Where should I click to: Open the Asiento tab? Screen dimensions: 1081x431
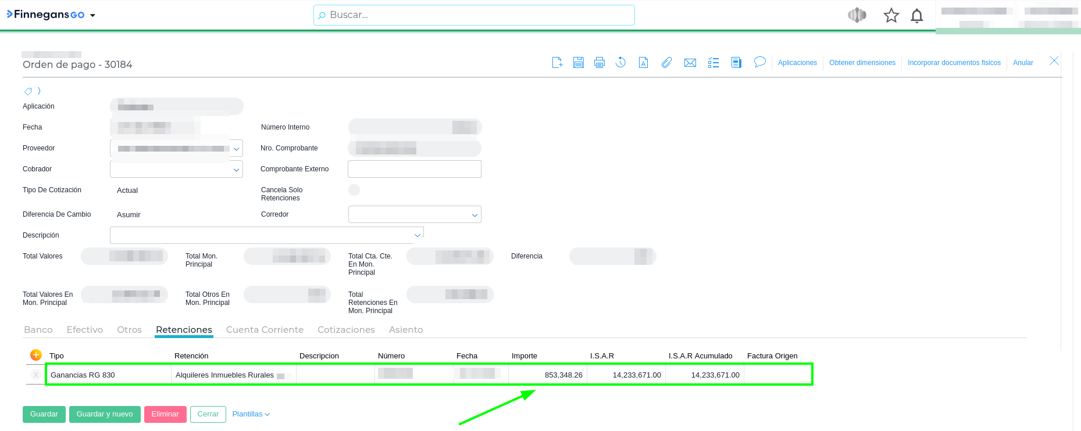pyautogui.click(x=406, y=330)
